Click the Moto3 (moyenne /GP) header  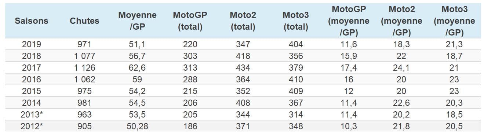454,21
